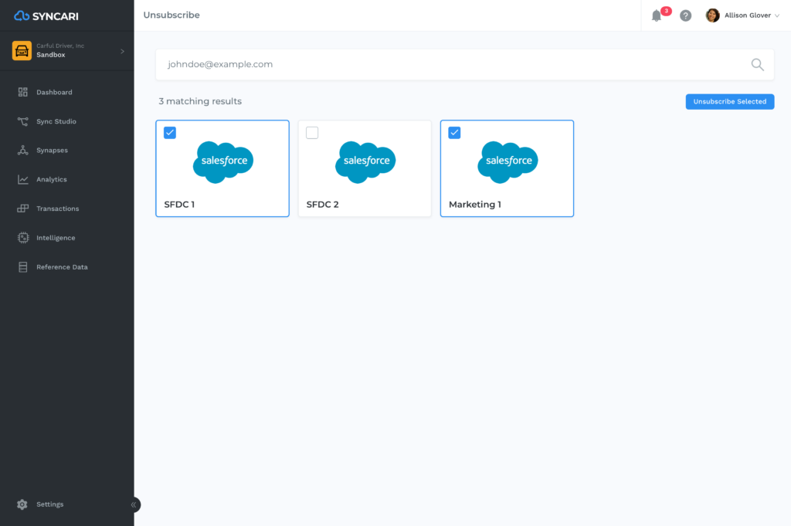The width and height of the screenshot is (791, 526).
Task: Open the Allison Glover user dropdown
Action: point(752,15)
